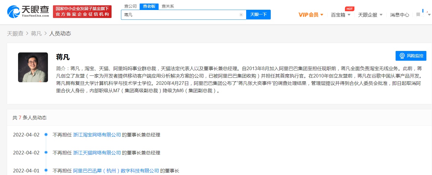Click the name heading 蒋凡

(x=63, y=57)
